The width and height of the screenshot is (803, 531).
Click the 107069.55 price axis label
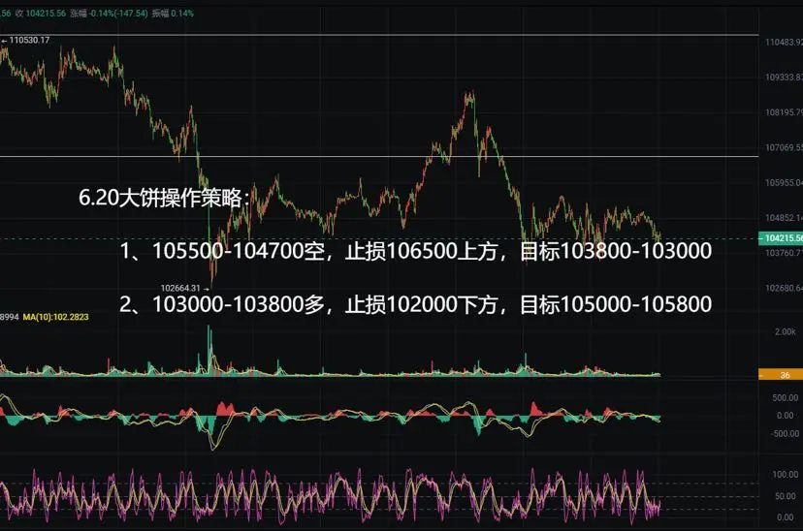(784, 148)
